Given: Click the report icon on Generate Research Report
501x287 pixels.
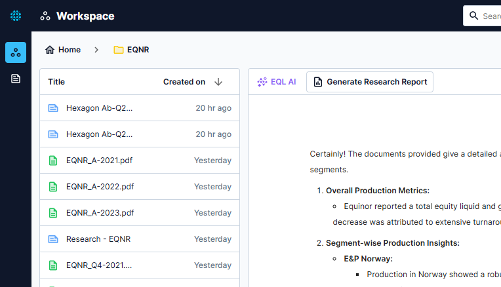Looking at the screenshot, I should [318, 82].
